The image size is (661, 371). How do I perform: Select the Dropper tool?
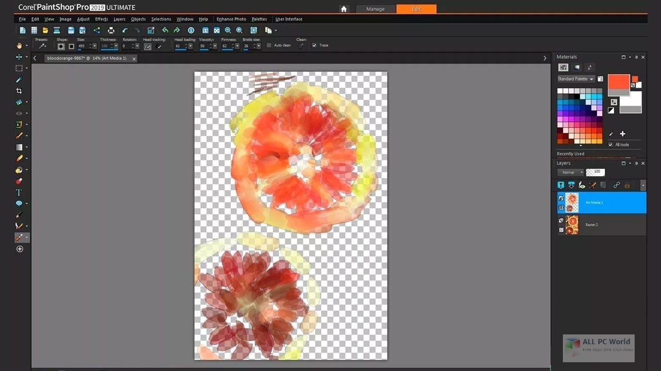[19, 79]
